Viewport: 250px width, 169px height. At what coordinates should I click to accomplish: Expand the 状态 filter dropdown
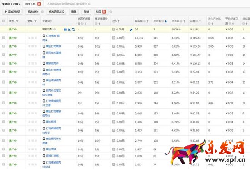point(14,21)
